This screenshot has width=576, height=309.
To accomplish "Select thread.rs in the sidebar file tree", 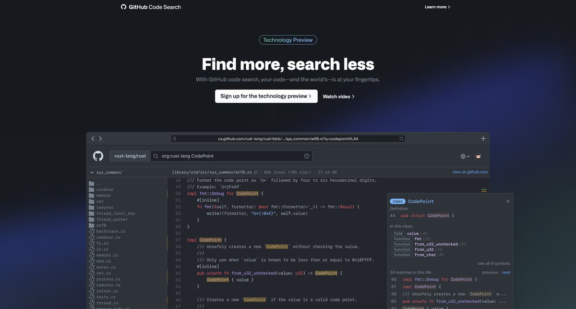I will pyautogui.click(x=107, y=302).
